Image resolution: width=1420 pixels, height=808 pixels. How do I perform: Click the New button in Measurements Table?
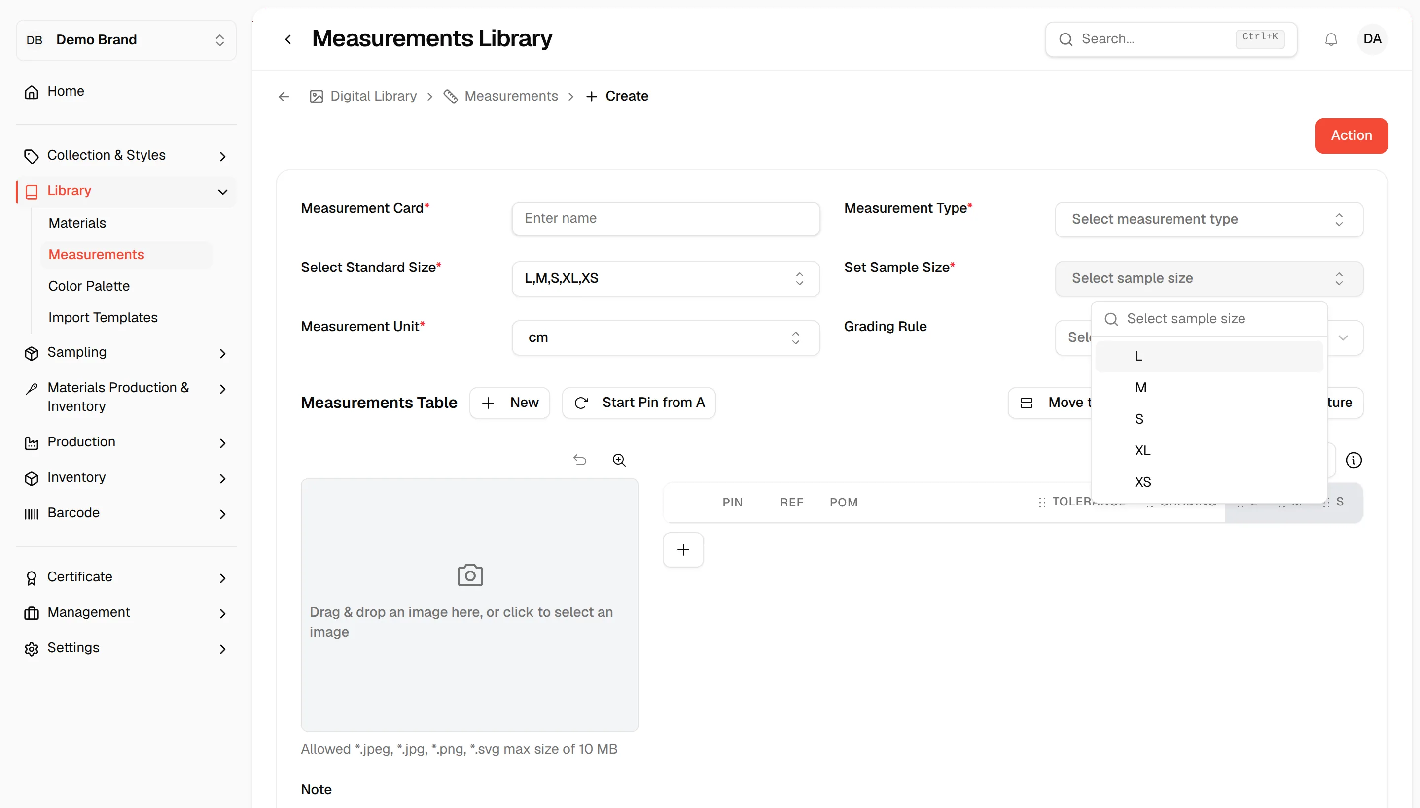click(509, 403)
